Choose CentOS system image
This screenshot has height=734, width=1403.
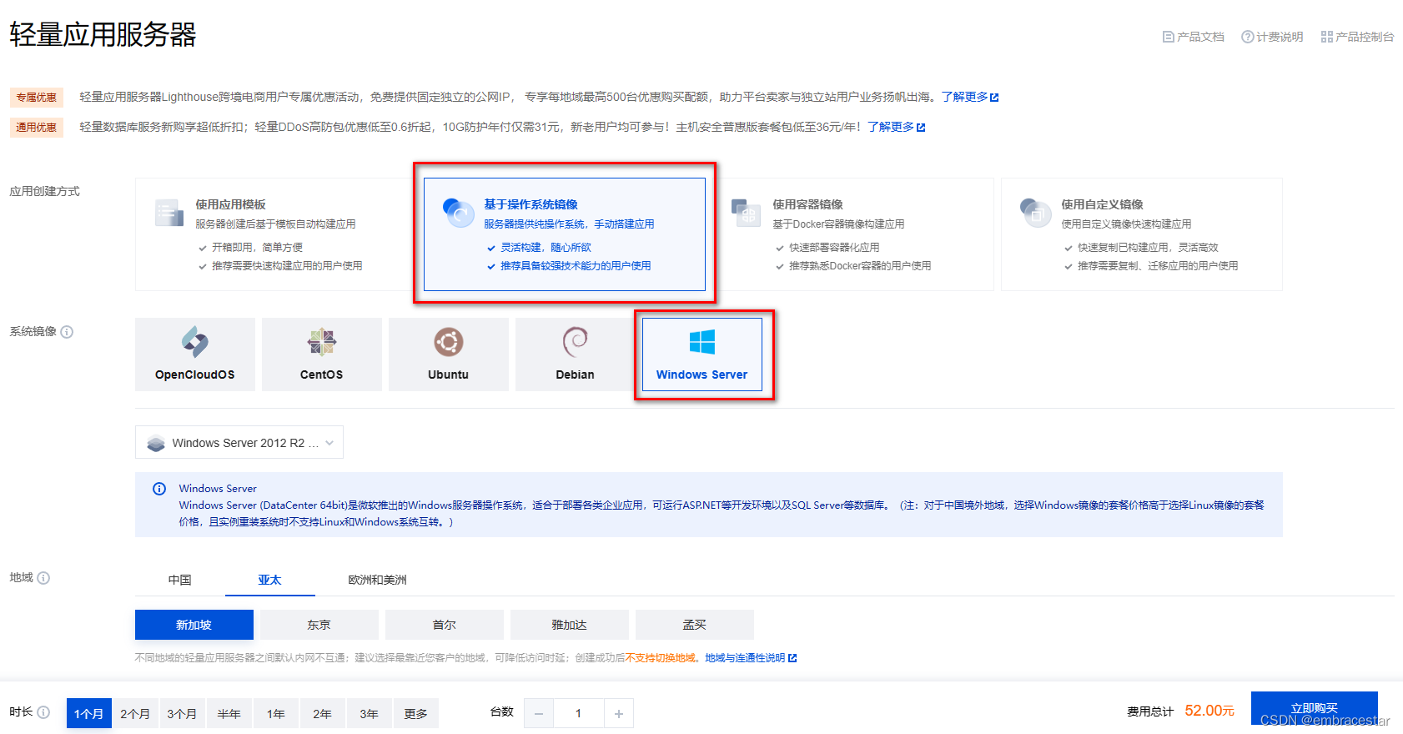coord(322,354)
